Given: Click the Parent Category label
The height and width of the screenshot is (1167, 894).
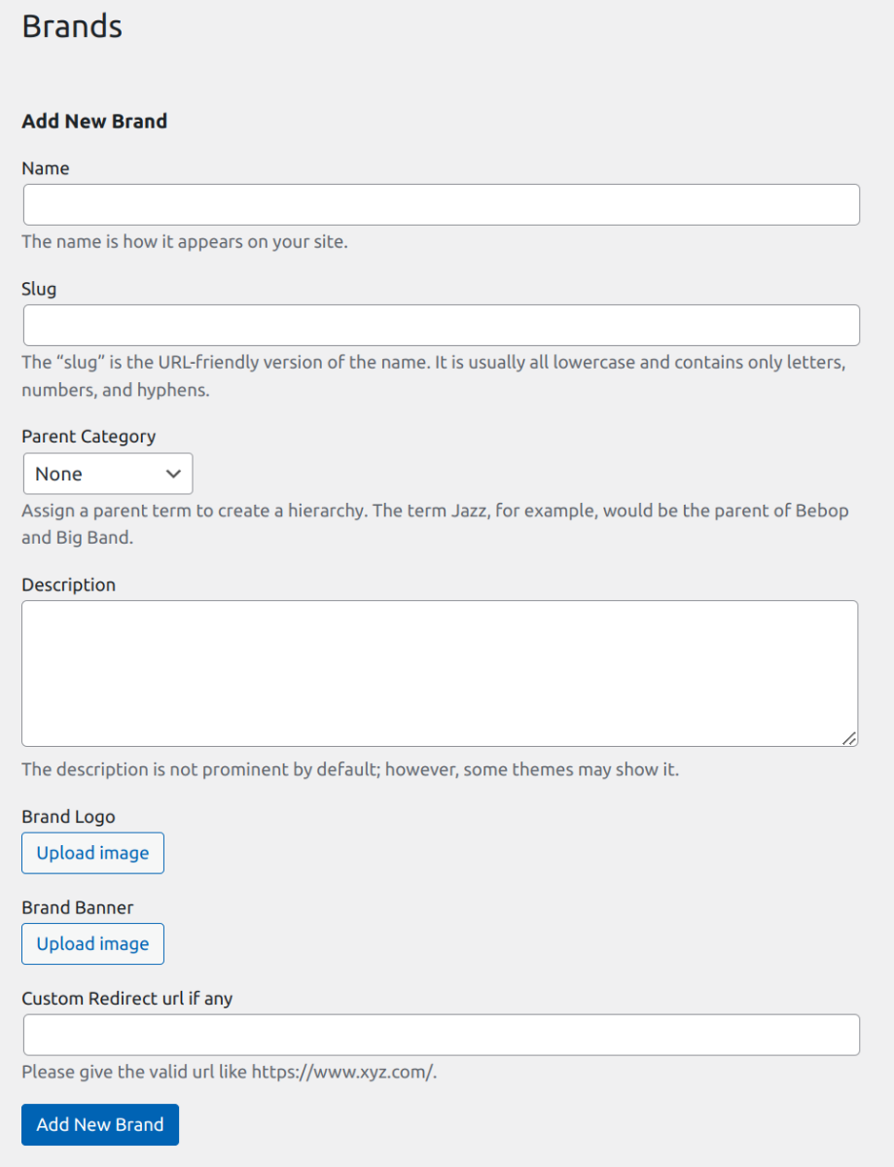Looking at the screenshot, I should click(89, 437).
